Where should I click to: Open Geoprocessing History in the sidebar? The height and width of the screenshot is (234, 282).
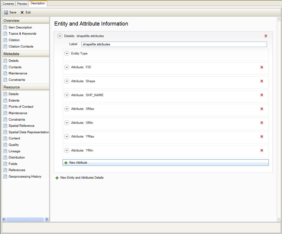(x=25, y=177)
